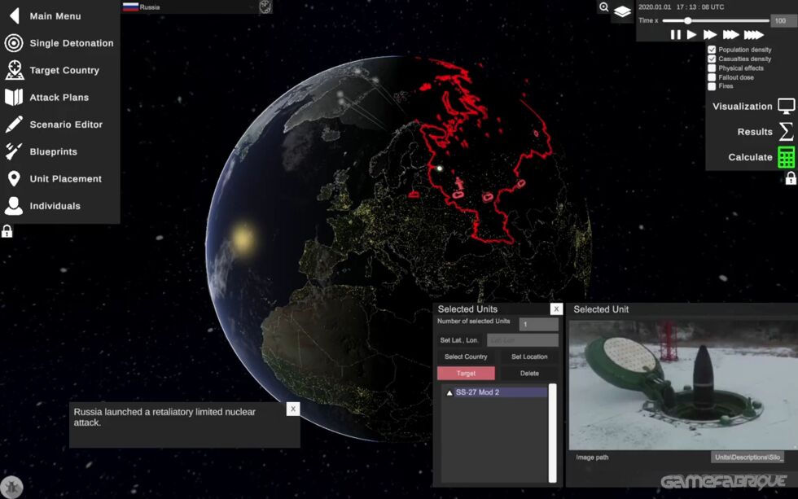Toggle the right panel lock icon

point(791,178)
